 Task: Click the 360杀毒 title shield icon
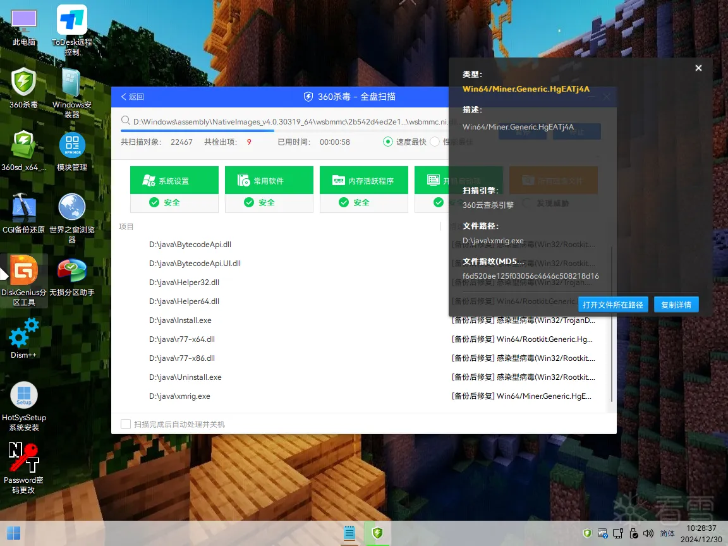308,97
